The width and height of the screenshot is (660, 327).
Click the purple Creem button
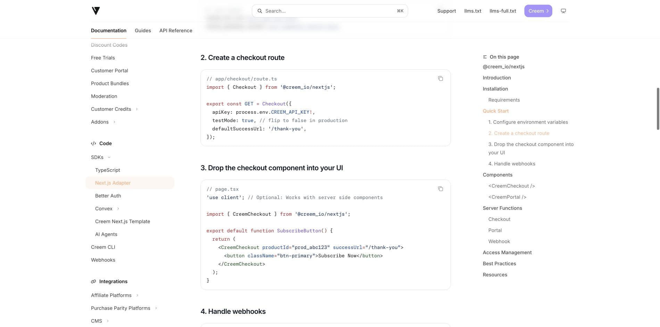coord(538,11)
